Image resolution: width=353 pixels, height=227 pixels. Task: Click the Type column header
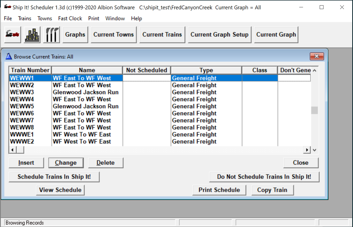(x=206, y=70)
